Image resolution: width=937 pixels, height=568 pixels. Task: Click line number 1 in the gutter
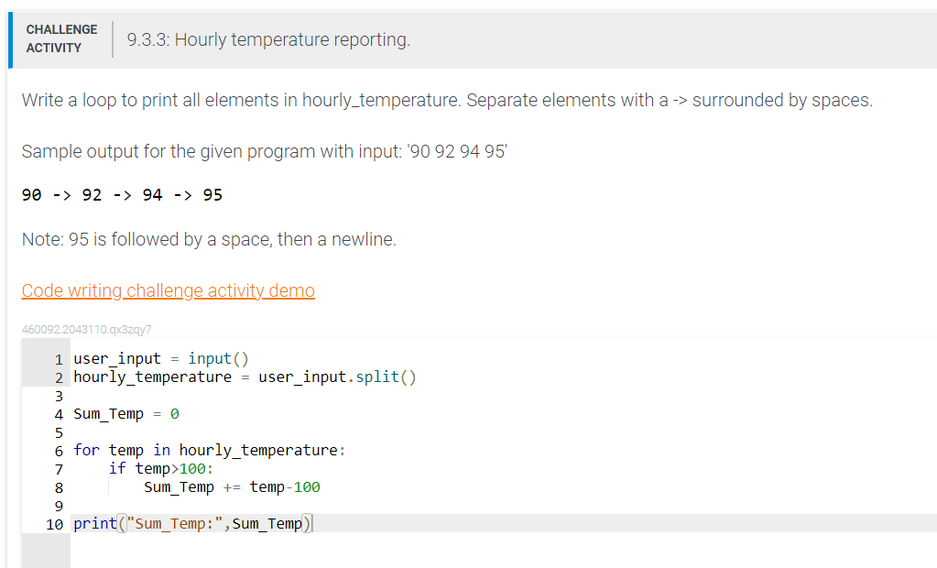pyautogui.click(x=58, y=358)
